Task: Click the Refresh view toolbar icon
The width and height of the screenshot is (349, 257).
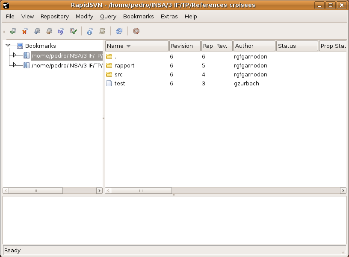Action: (x=119, y=31)
